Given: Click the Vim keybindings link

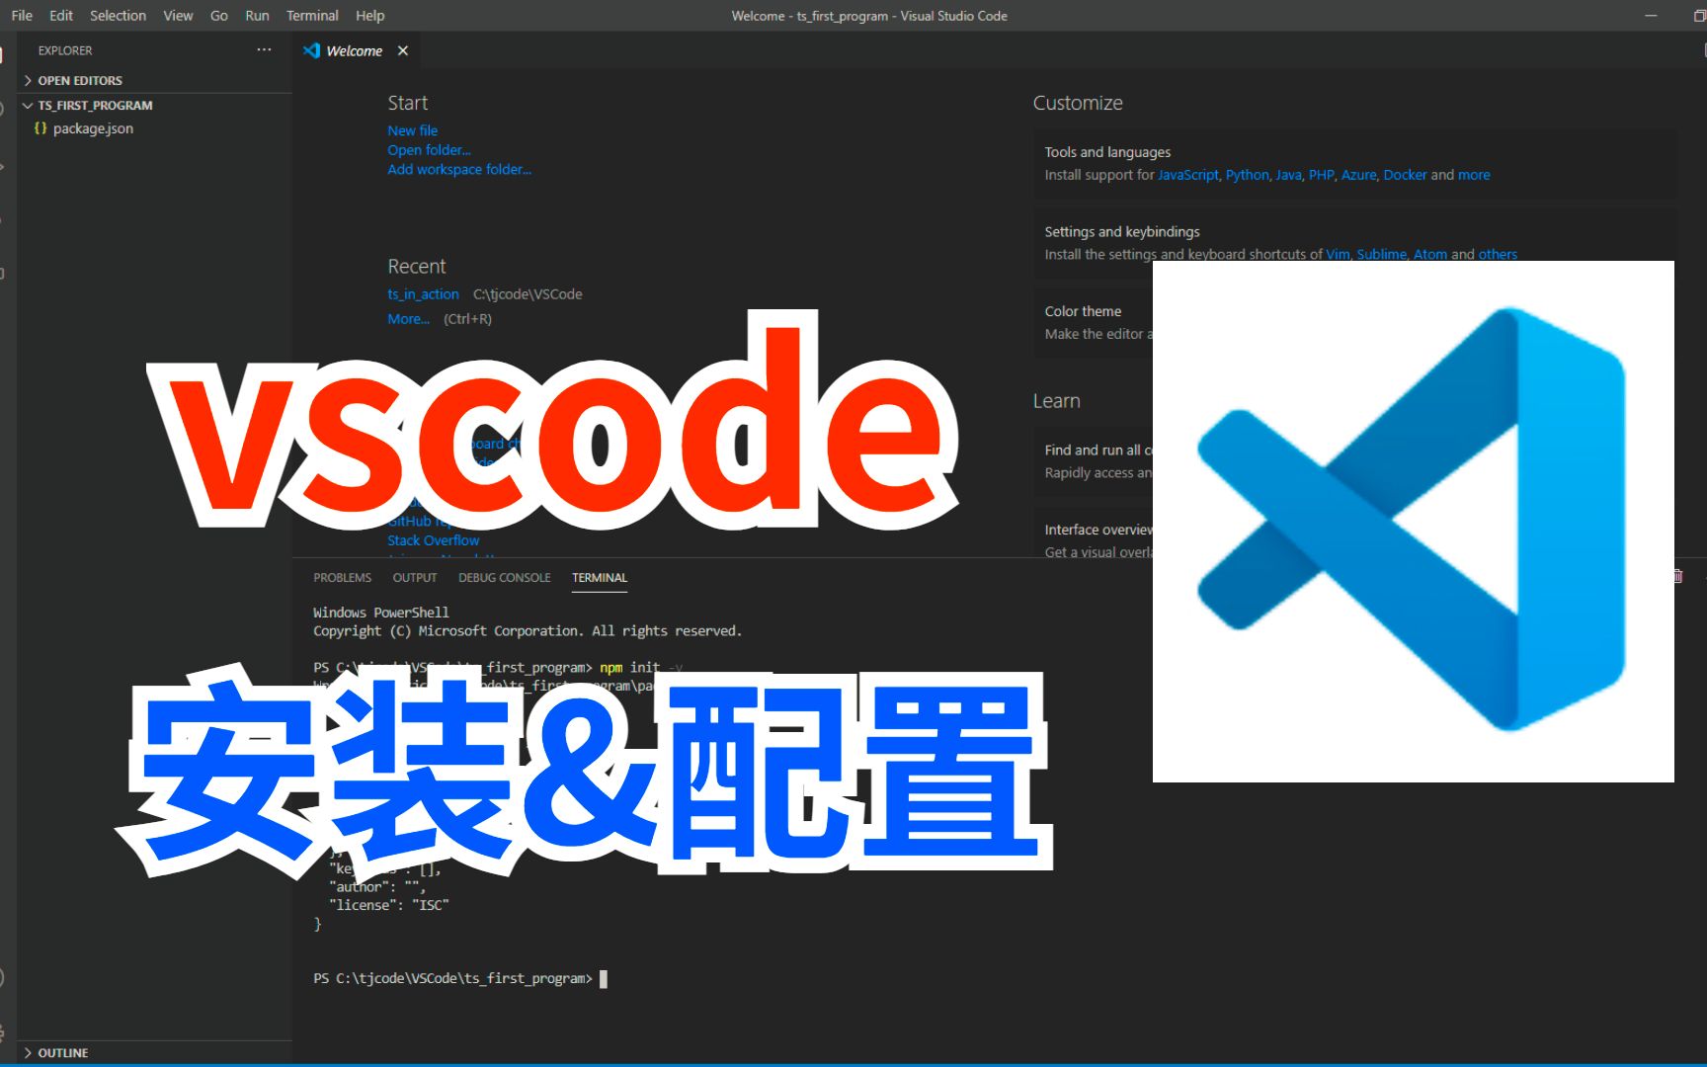Looking at the screenshot, I should click(1338, 254).
